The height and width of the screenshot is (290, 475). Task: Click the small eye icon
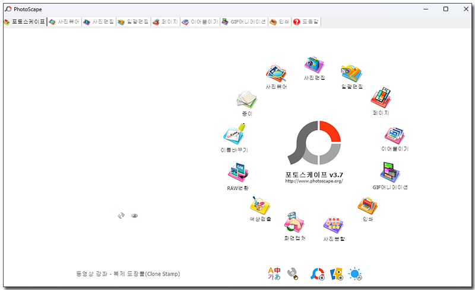135,215
